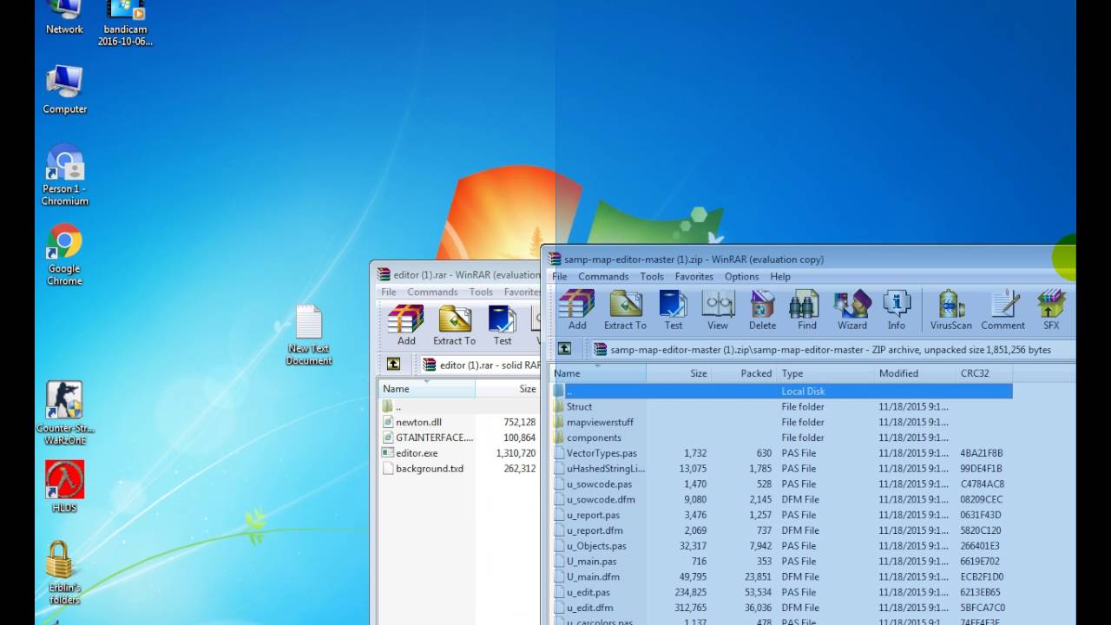Image resolution: width=1111 pixels, height=625 pixels.
Task: Run VirusScan on archive
Action: (951, 310)
